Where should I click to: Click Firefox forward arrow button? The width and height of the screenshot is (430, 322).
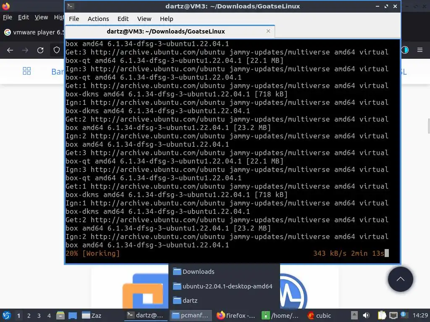click(x=25, y=50)
